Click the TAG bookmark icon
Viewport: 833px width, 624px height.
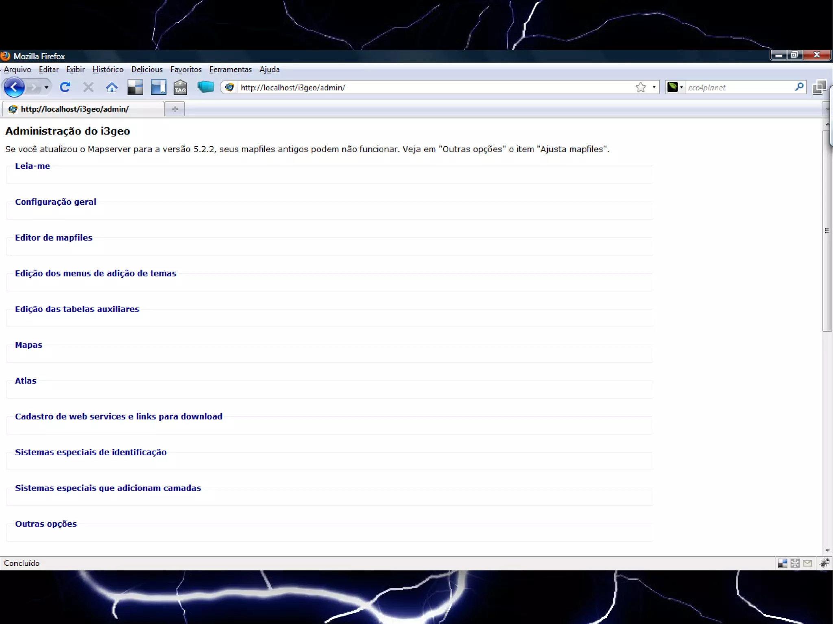pos(180,87)
